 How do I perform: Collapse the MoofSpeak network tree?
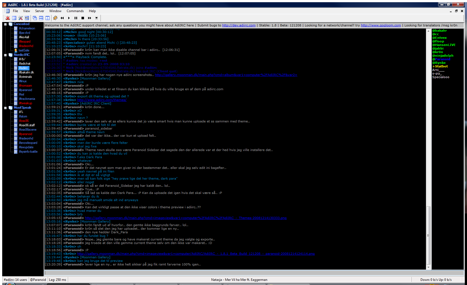pos(6,107)
